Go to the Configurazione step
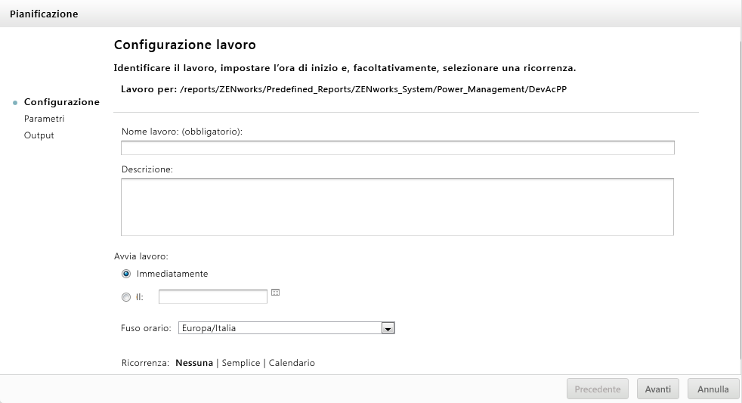The height and width of the screenshot is (403, 742). [61, 102]
